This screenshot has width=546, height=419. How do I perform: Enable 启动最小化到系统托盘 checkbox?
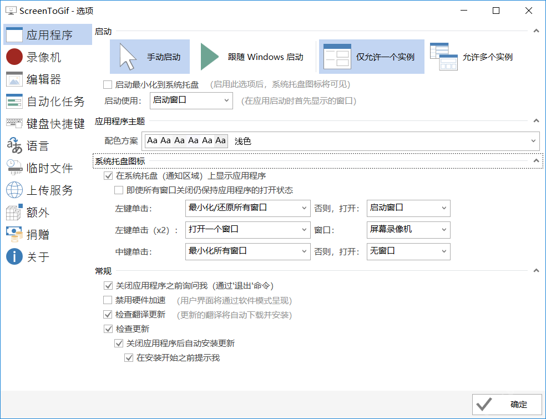coord(108,85)
